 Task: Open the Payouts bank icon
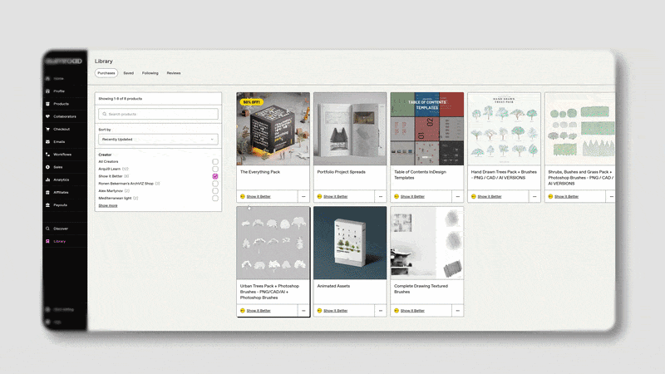(47, 205)
